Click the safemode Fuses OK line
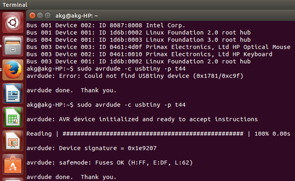The image size is (295, 181). click(109, 163)
